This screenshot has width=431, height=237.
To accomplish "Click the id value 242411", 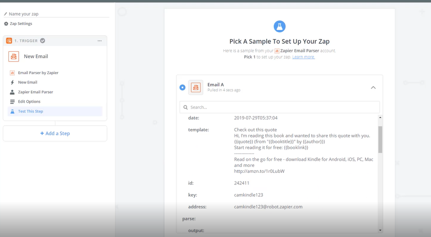I will click(x=242, y=183).
